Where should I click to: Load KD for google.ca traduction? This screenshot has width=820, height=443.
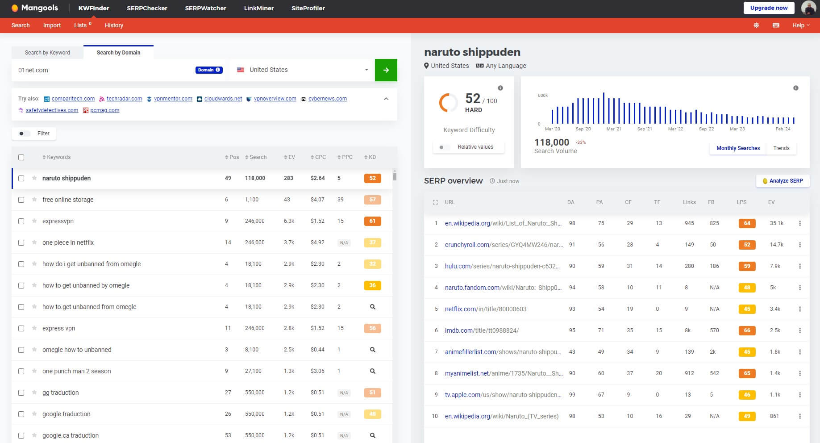(373, 435)
